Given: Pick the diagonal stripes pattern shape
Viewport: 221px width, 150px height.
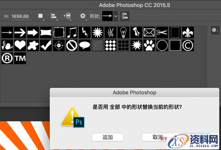Looking at the screenshot, I should [x=97, y=45].
